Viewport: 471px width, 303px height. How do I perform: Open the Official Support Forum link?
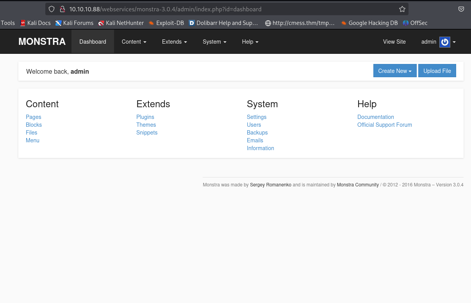coord(385,125)
